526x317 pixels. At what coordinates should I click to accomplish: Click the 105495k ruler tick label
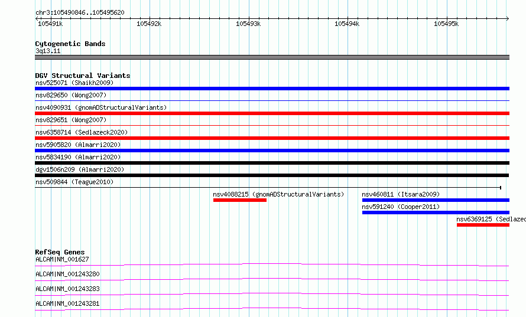pos(446,24)
